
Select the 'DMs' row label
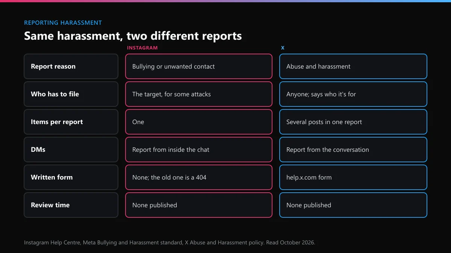[x=71, y=150]
